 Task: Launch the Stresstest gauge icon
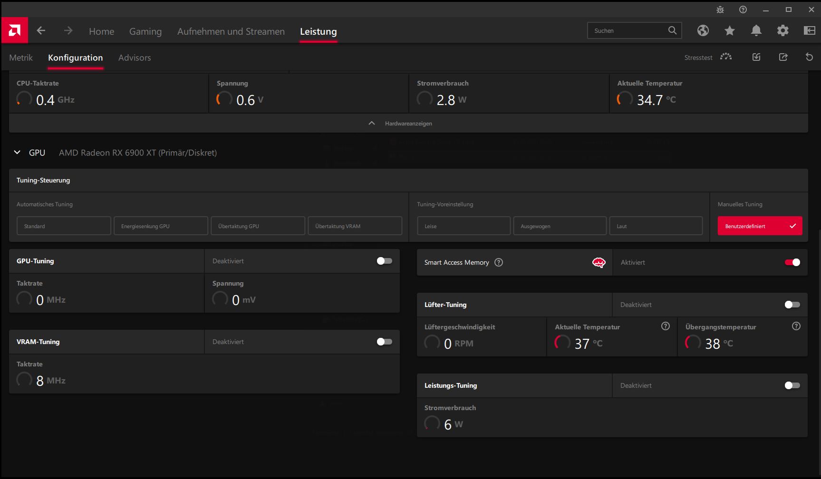point(726,57)
